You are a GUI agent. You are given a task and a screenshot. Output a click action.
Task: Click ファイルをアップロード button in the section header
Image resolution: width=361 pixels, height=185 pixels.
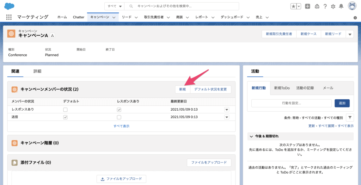(209, 162)
